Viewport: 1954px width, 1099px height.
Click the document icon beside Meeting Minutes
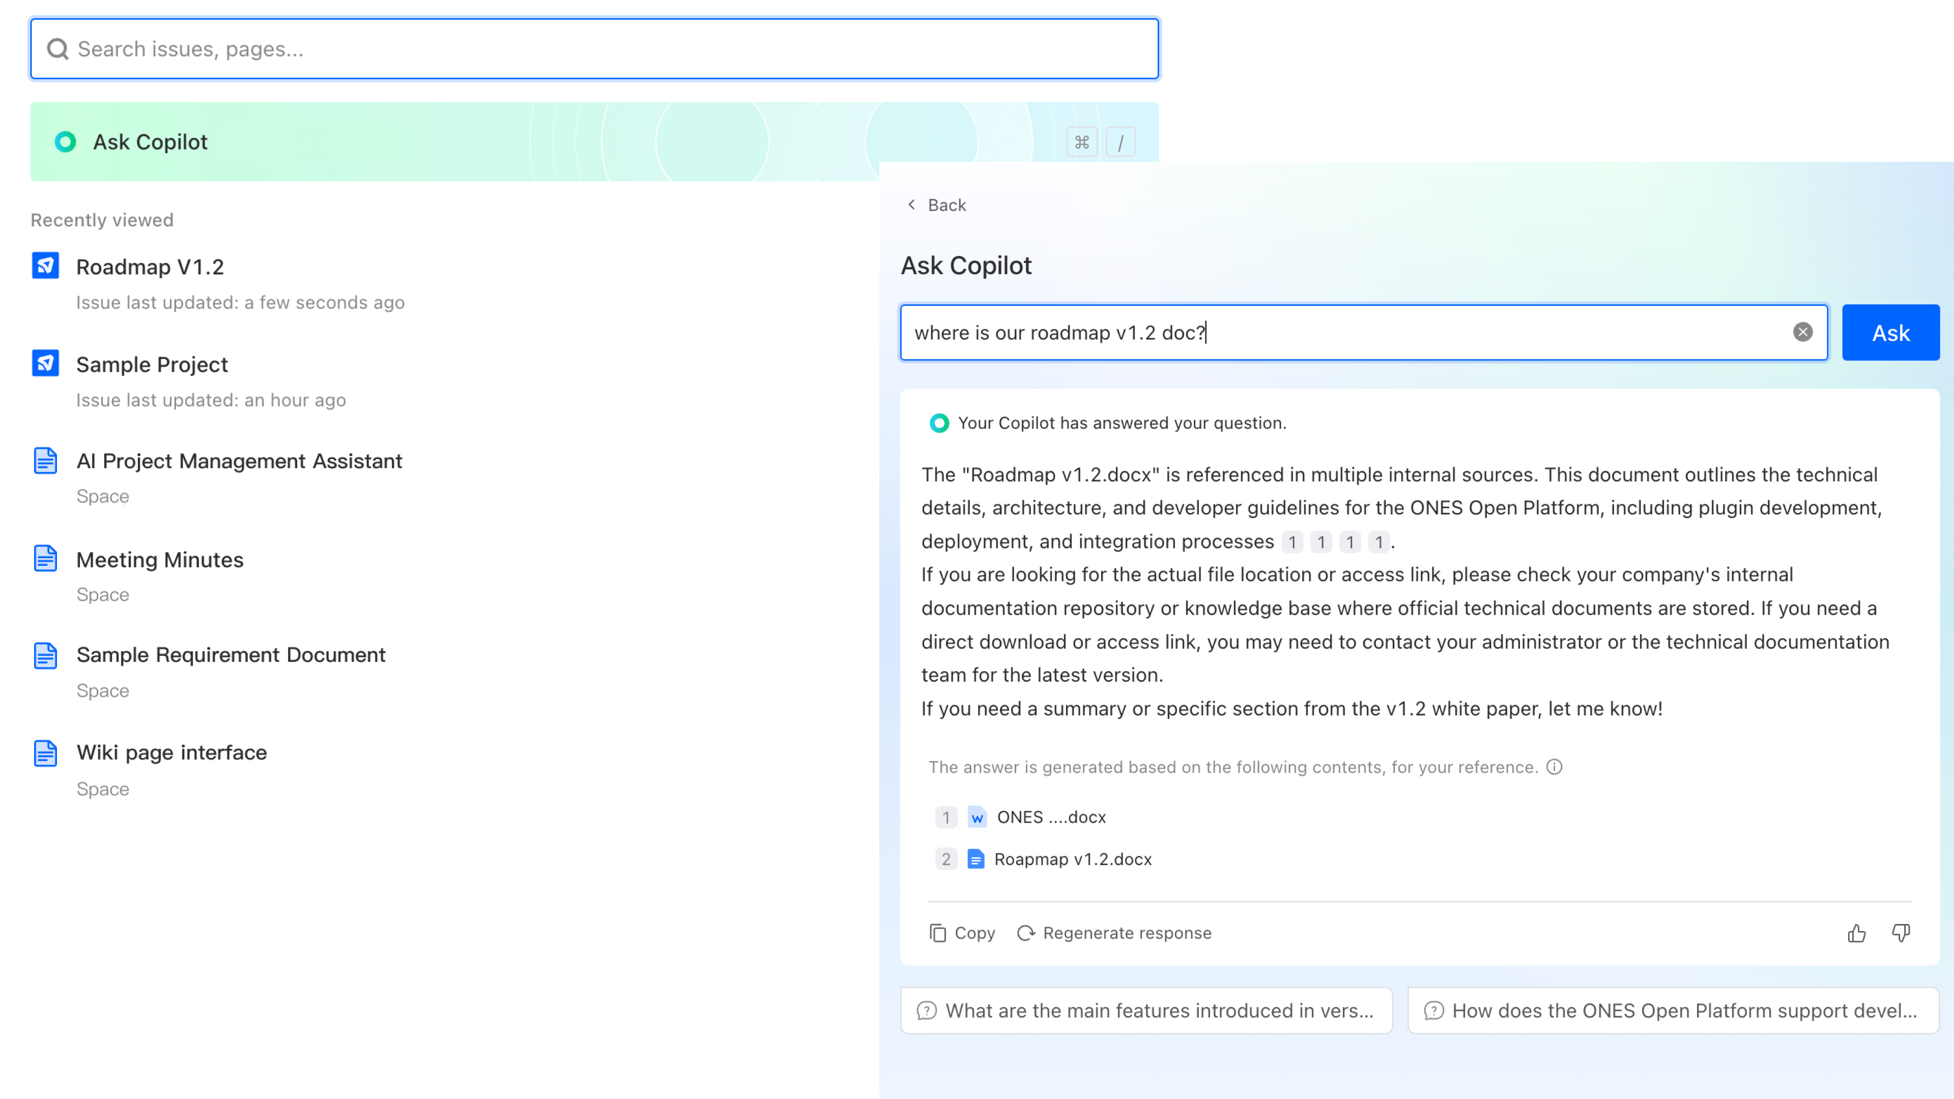45,559
